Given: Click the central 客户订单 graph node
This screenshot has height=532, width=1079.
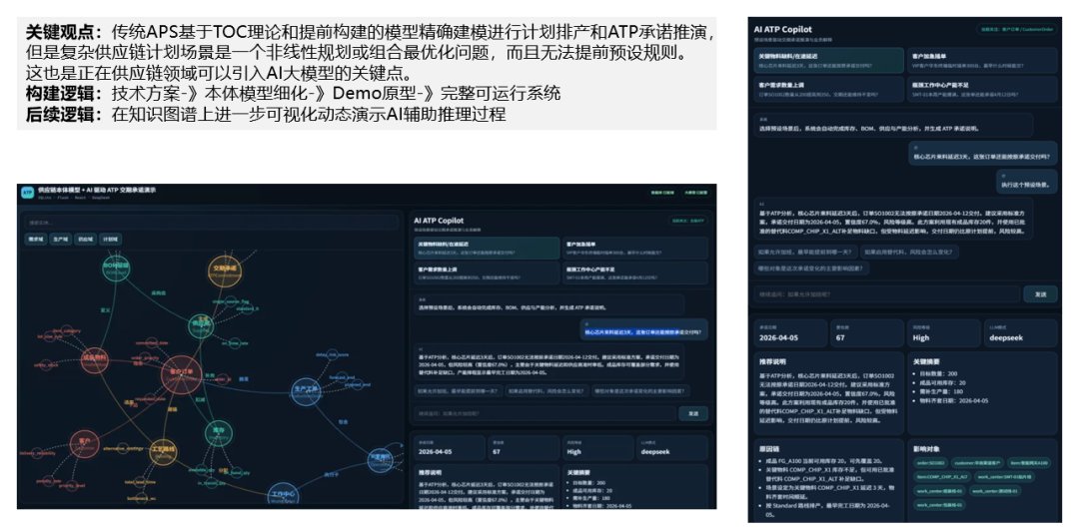Looking at the screenshot, I should (x=181, y=374).
